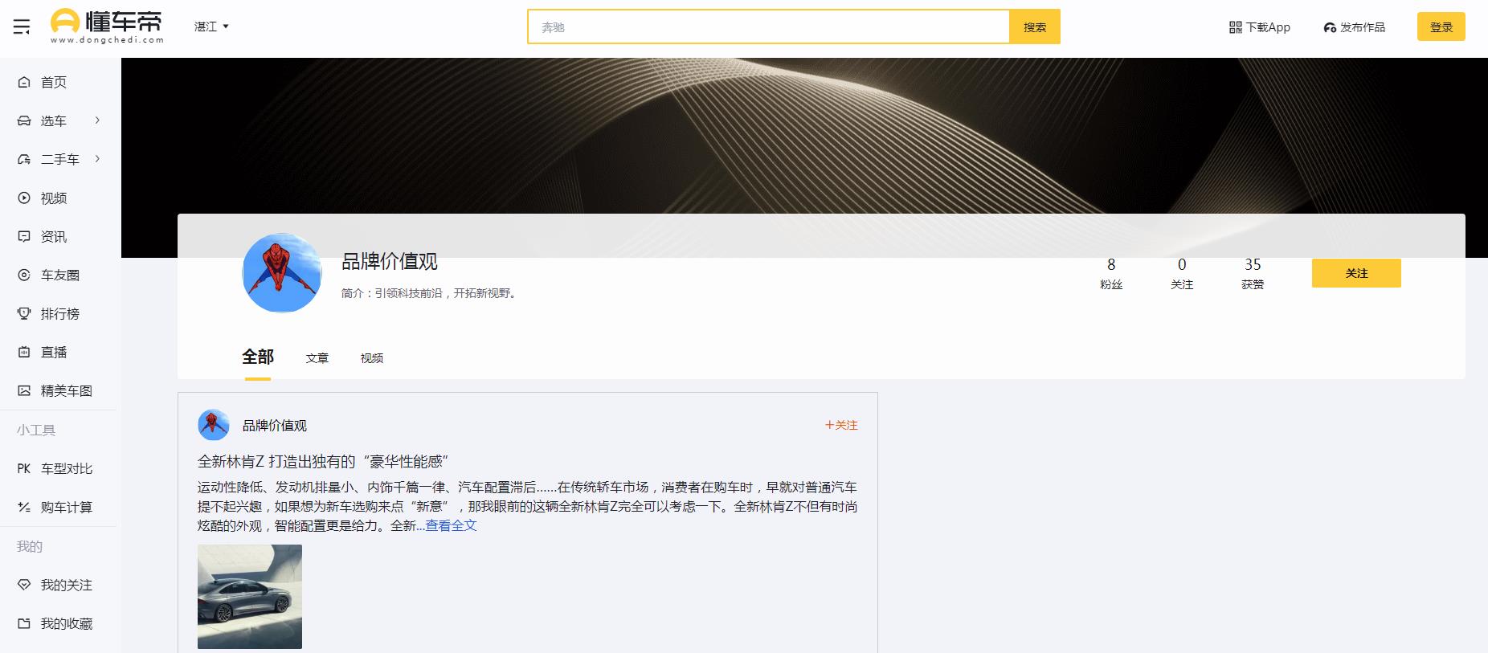The width and height of the screenshot is (1488, 653).
Task: Click the 精美车图 picture icon
Action: pyautogui.click(x=24, y=390)
